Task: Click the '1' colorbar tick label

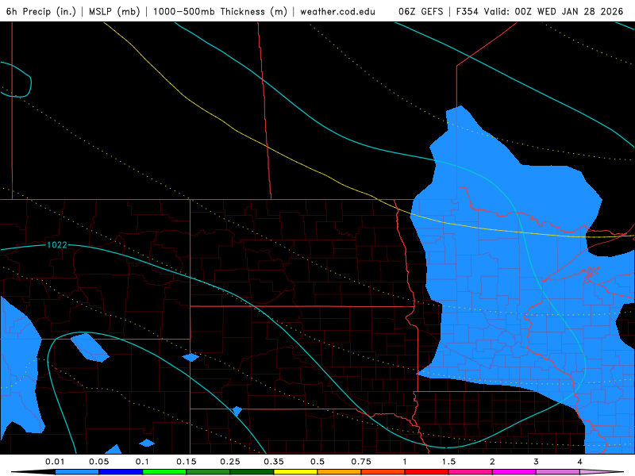Action: pyautogui.click(x=405, y=462)
